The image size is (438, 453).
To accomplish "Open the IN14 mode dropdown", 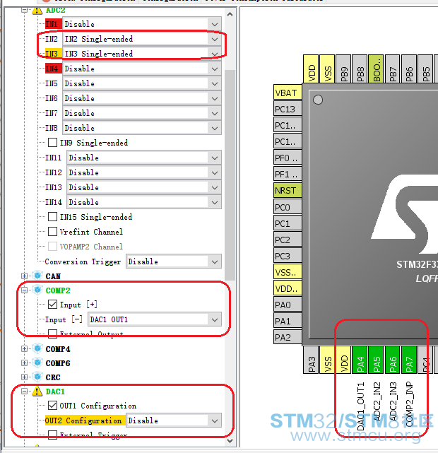I will (x=144, y=202).
